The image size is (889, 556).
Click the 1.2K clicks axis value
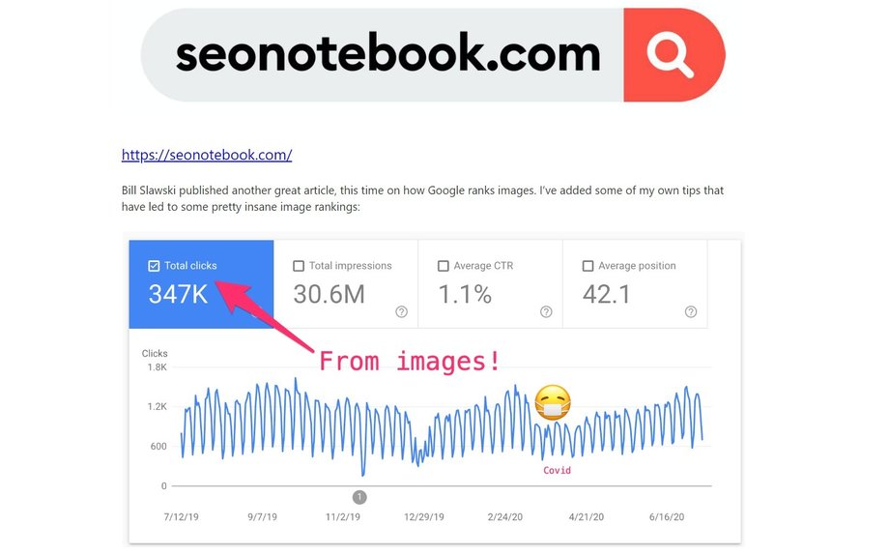coord(158,407)
